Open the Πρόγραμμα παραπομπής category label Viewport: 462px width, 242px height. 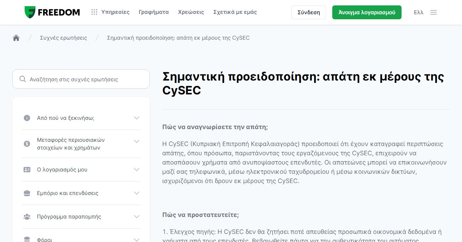pos(69,217)
